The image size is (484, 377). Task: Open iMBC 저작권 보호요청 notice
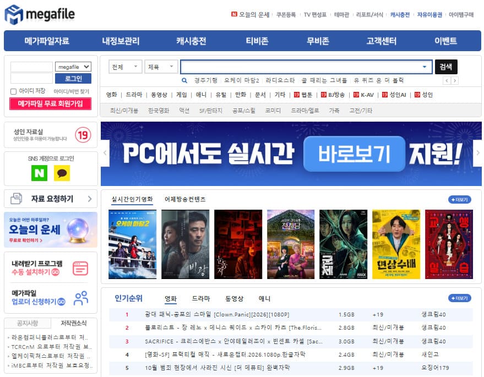(x=52, y=365)
